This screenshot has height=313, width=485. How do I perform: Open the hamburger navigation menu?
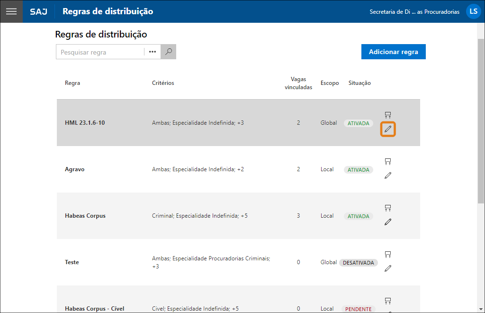[11, 11]
